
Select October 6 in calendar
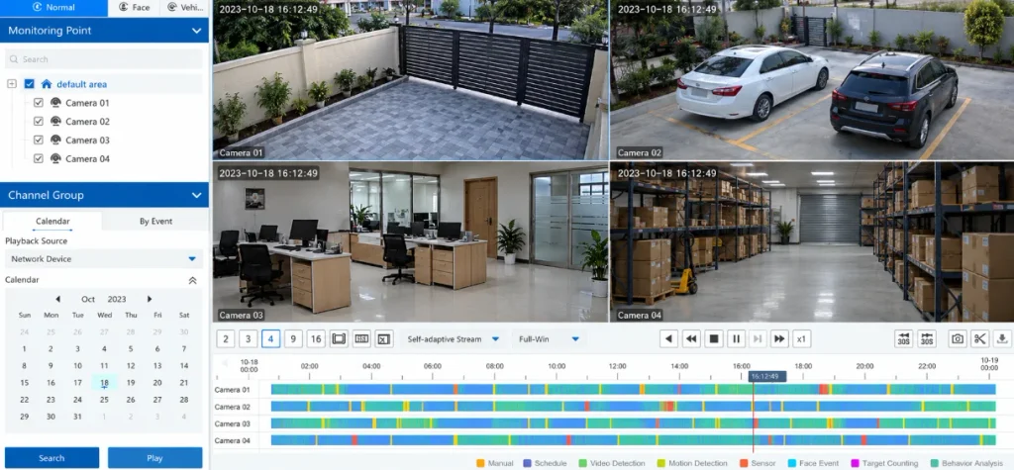pos(157,349)
